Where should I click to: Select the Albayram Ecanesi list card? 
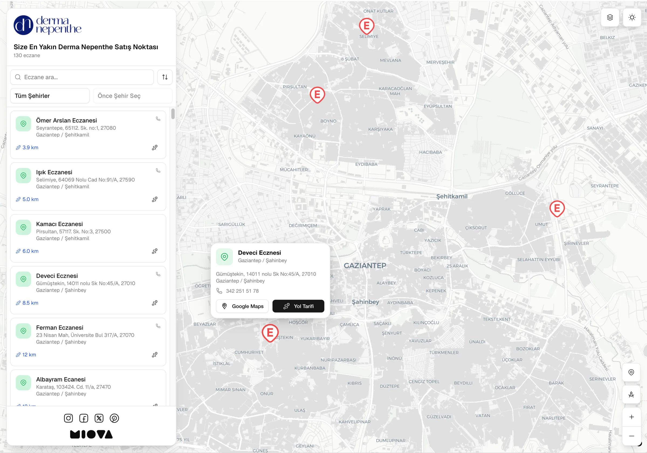coord(88,388)
